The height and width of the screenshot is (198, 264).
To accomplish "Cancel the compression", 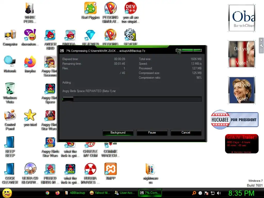I will [x=186, y=133].
